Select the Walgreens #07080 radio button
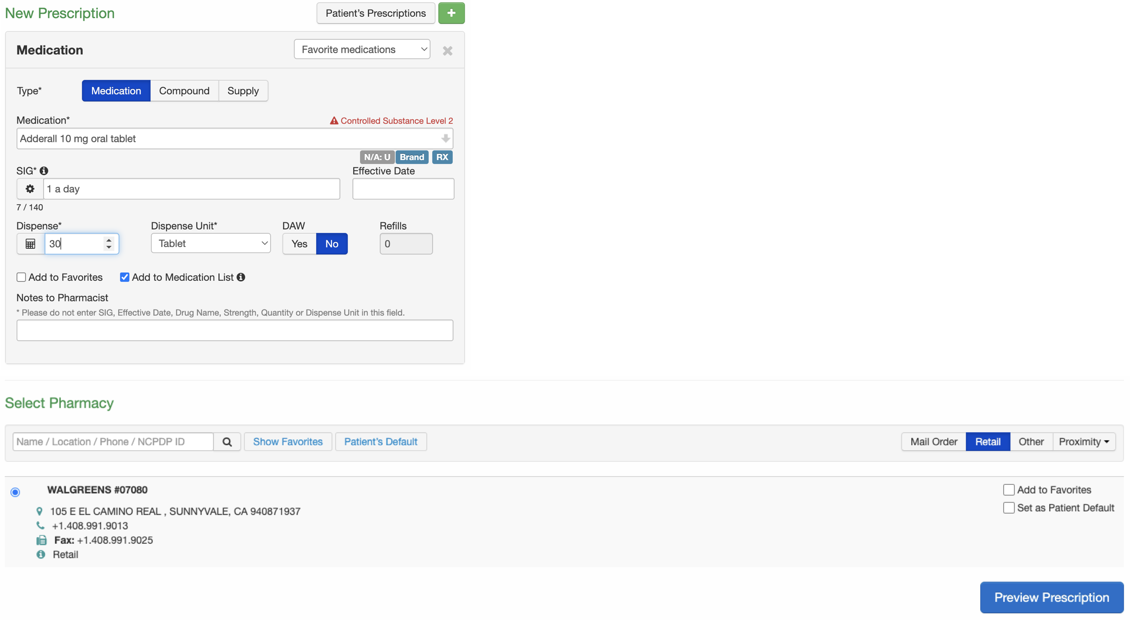Viewport: 1134px width, 620px height. [x=15, y=492]
